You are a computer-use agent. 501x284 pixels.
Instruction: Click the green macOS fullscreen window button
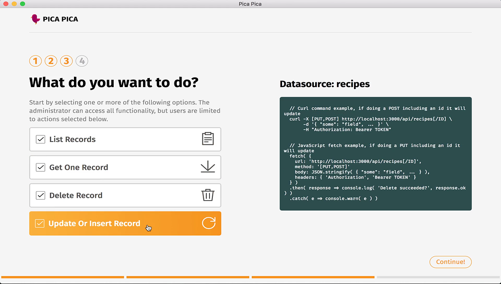[22, 4]
